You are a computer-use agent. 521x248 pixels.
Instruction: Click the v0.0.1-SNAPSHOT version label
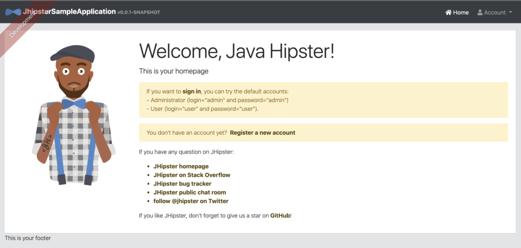coord(139,13)
